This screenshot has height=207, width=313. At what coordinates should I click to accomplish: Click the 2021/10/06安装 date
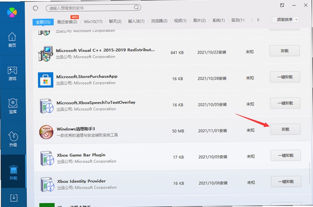(x=213, y=183)
